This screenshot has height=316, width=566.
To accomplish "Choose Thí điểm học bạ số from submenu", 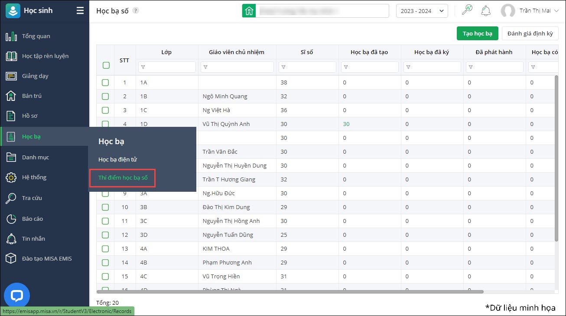I will 123,178.
